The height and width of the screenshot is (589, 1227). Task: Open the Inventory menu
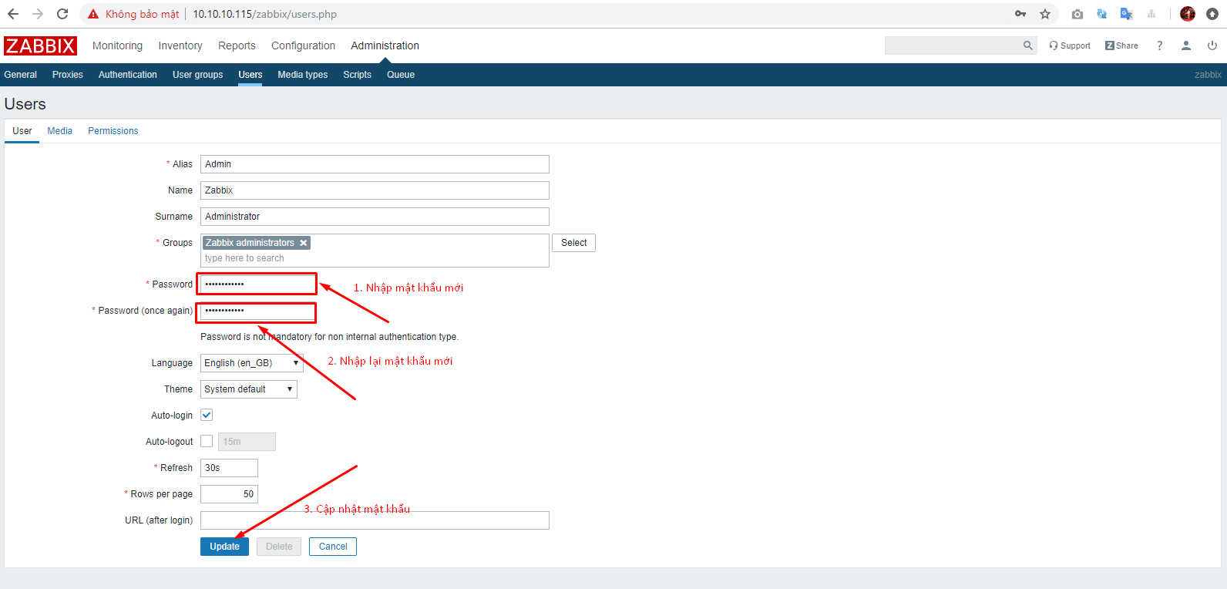180,45
